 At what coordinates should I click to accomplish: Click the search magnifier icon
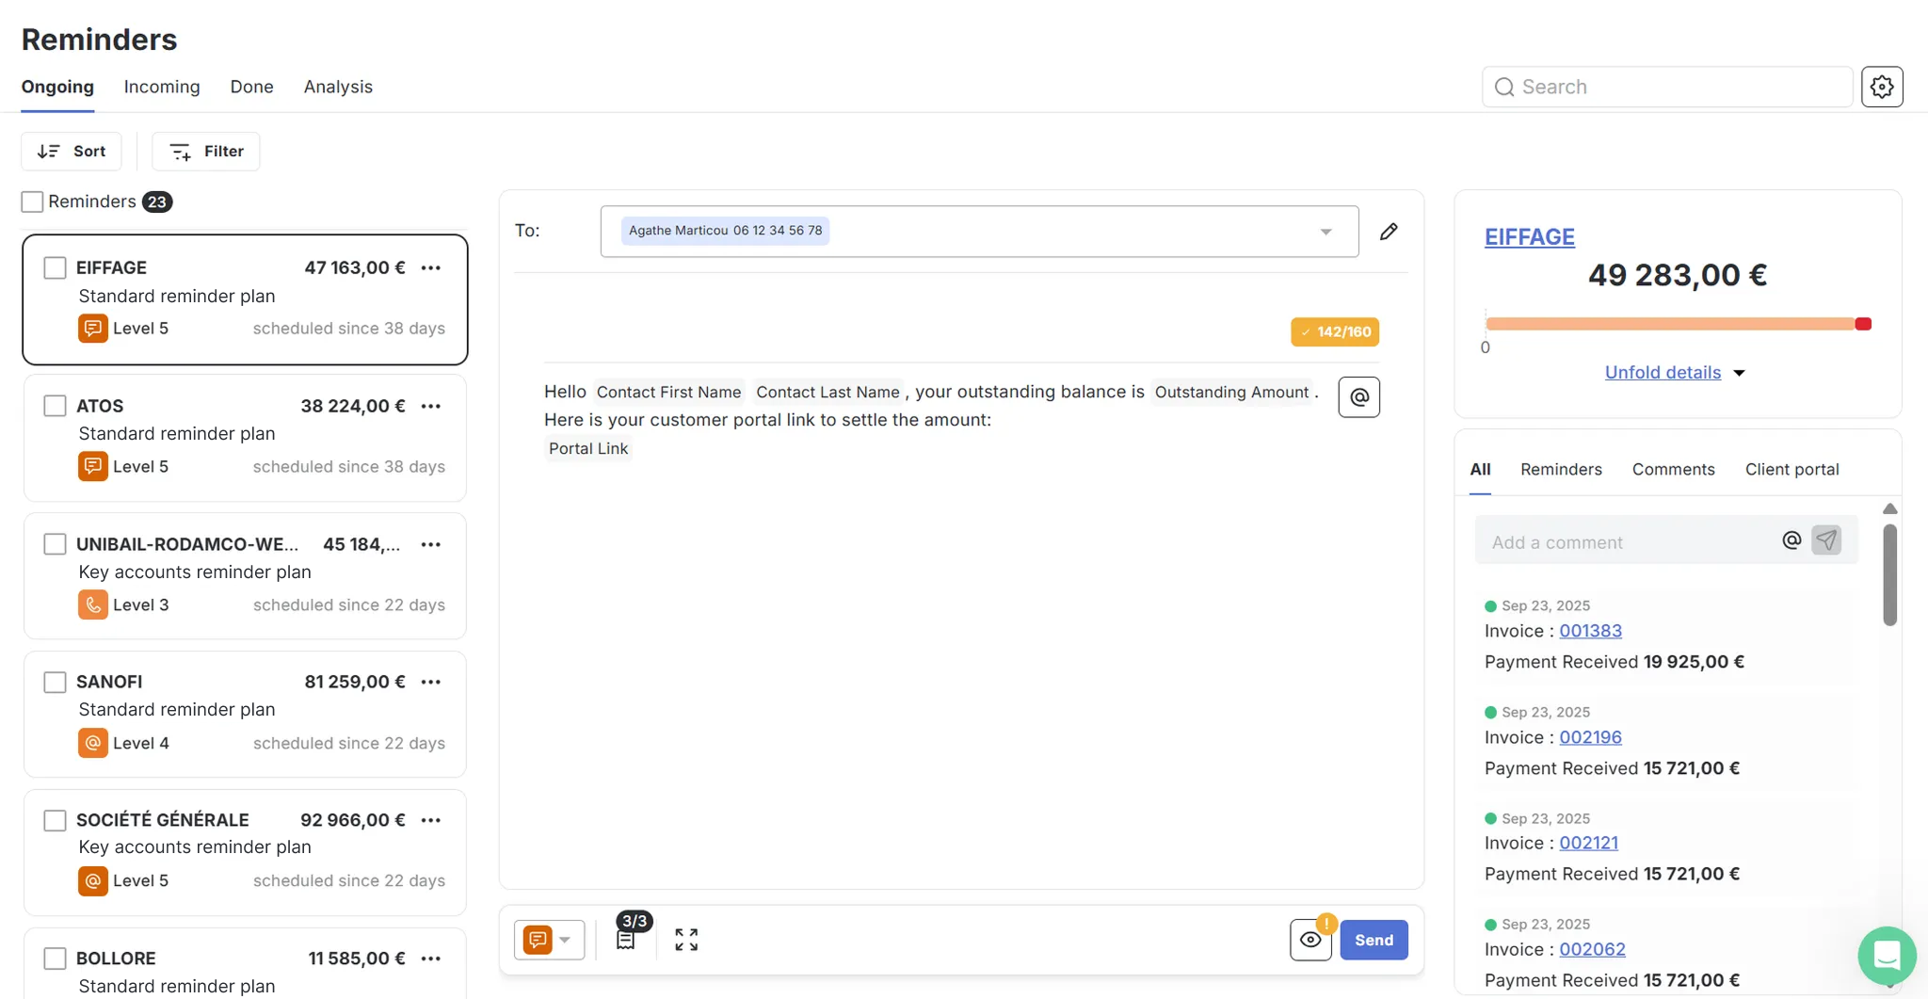(x=1504, y=87)
